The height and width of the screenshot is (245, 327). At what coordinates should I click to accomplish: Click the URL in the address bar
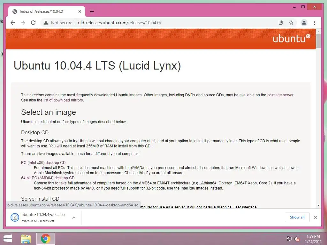119,23
